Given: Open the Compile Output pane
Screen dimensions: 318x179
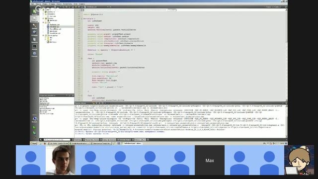Looking at the screenshot, I should (x=125, y=140).
